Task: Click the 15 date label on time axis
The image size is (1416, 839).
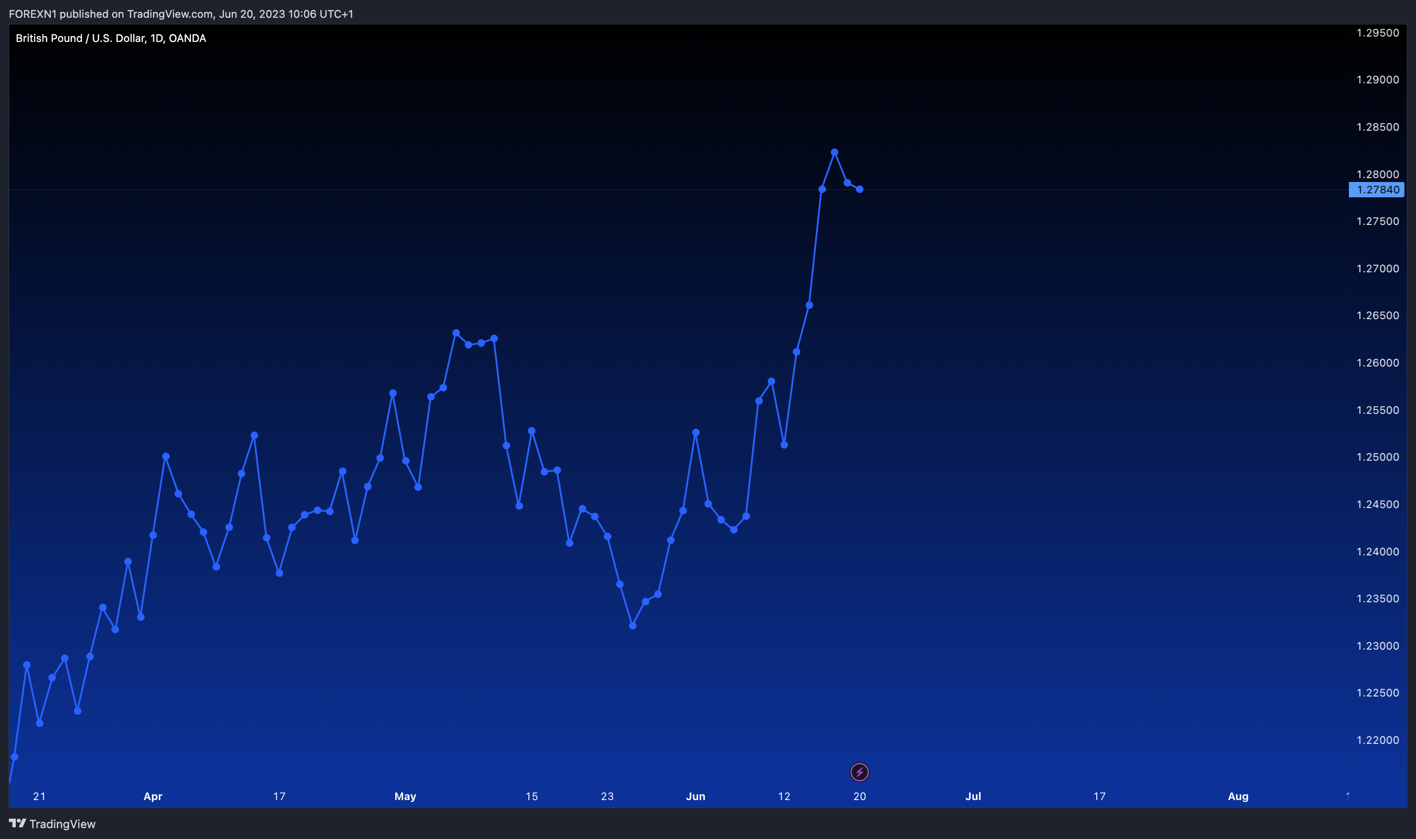Action: (x=531, y=796)
